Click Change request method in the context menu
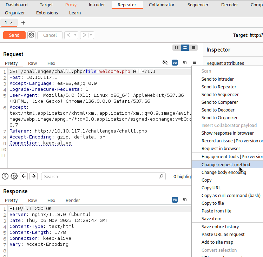This screenshot has width=263, height=257. pos(227,164)
